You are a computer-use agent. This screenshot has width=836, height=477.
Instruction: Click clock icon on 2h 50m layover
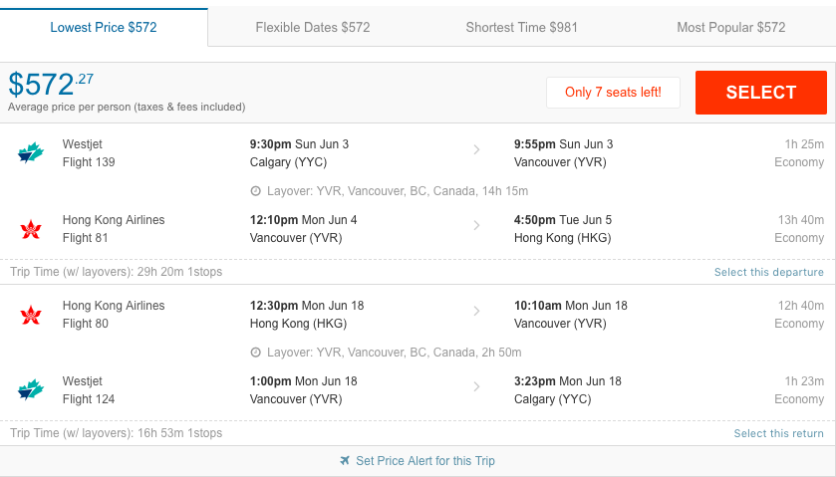click(x=256, y=353)
